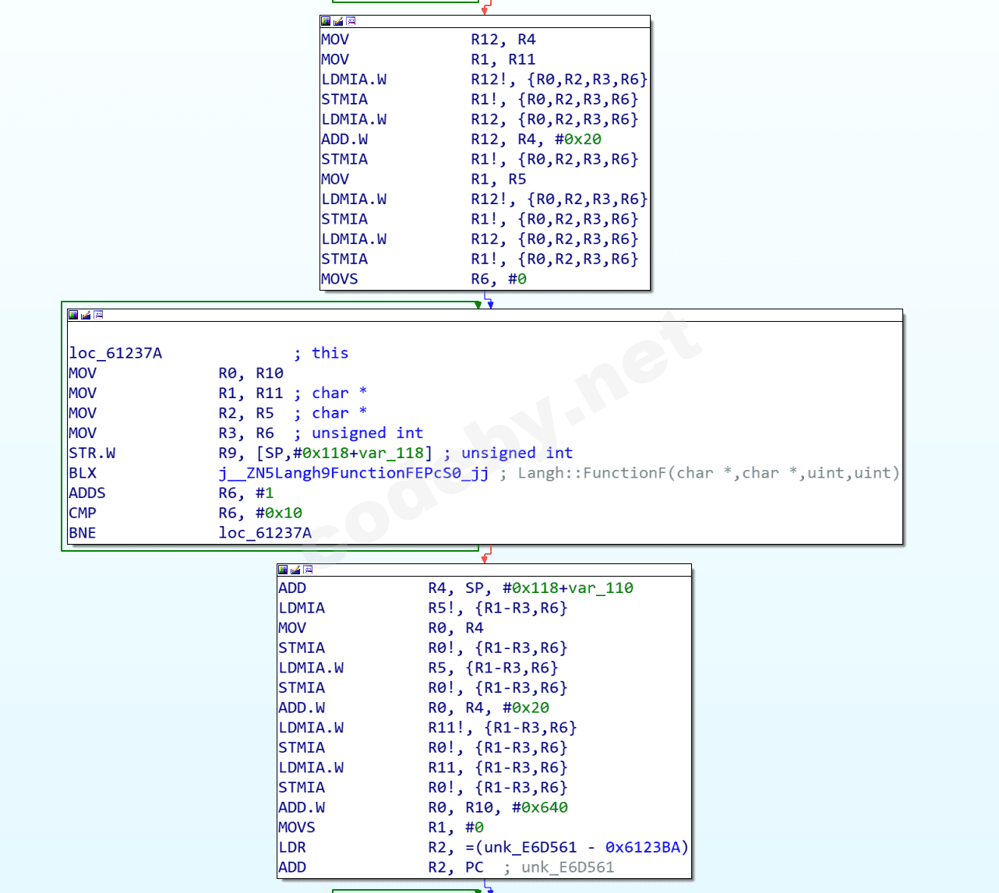Click the node color icon on the top block
The height and width of the screenshot is (893, 999).
(326, 21)
